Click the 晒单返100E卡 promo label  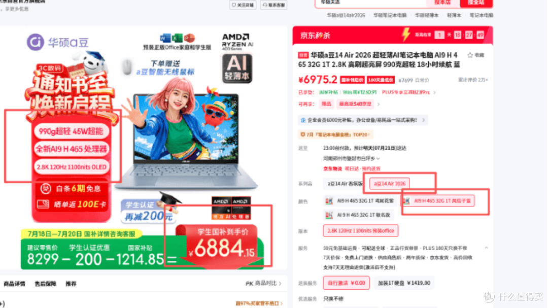tap(72, 204)
